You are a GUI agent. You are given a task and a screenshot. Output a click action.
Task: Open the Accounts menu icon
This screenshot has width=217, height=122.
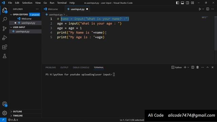point(4,104)
